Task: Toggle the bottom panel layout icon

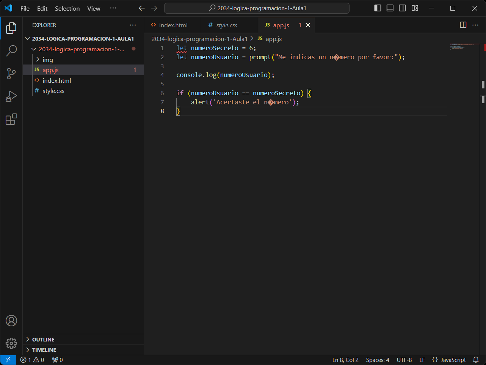Action: tap(390, 8)
